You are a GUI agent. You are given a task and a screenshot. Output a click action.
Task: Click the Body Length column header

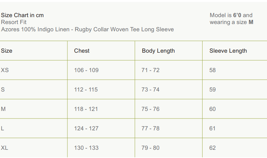[158, 51]
